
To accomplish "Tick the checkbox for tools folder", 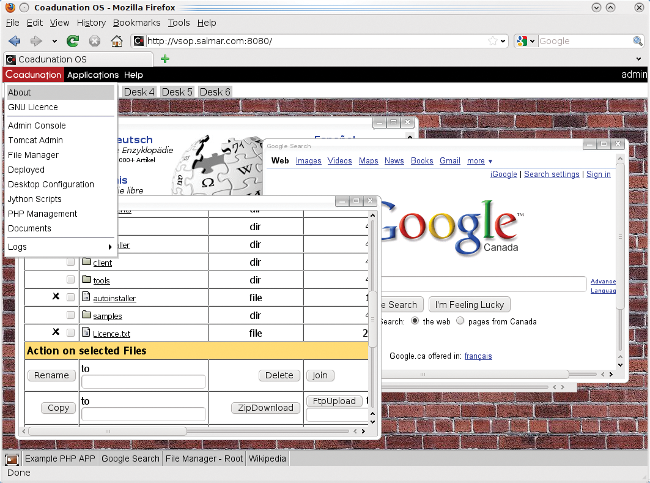I will 70,279.
